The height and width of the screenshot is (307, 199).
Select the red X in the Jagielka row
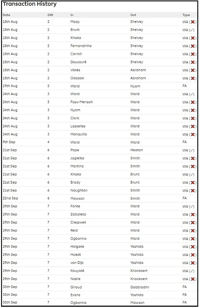tap(193, 159)
